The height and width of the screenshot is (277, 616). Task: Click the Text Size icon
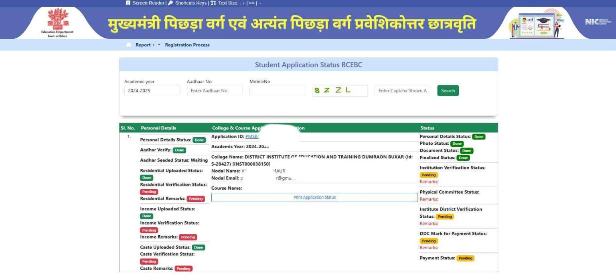click(x=213, y=3)
